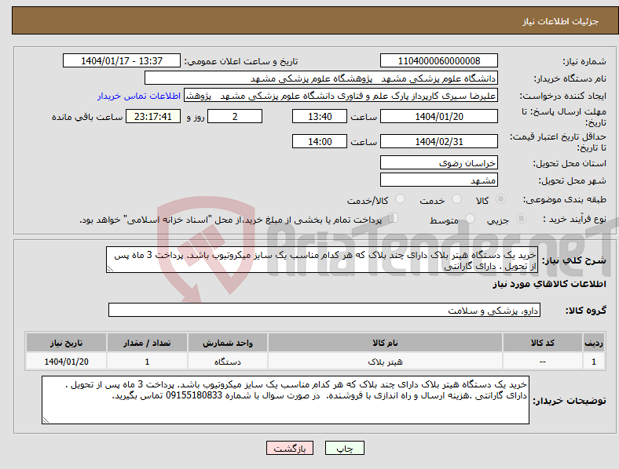Click the اطلاعات کالاهای مورد نیاز section heading
619x469 pixels.
pos(549,284)
